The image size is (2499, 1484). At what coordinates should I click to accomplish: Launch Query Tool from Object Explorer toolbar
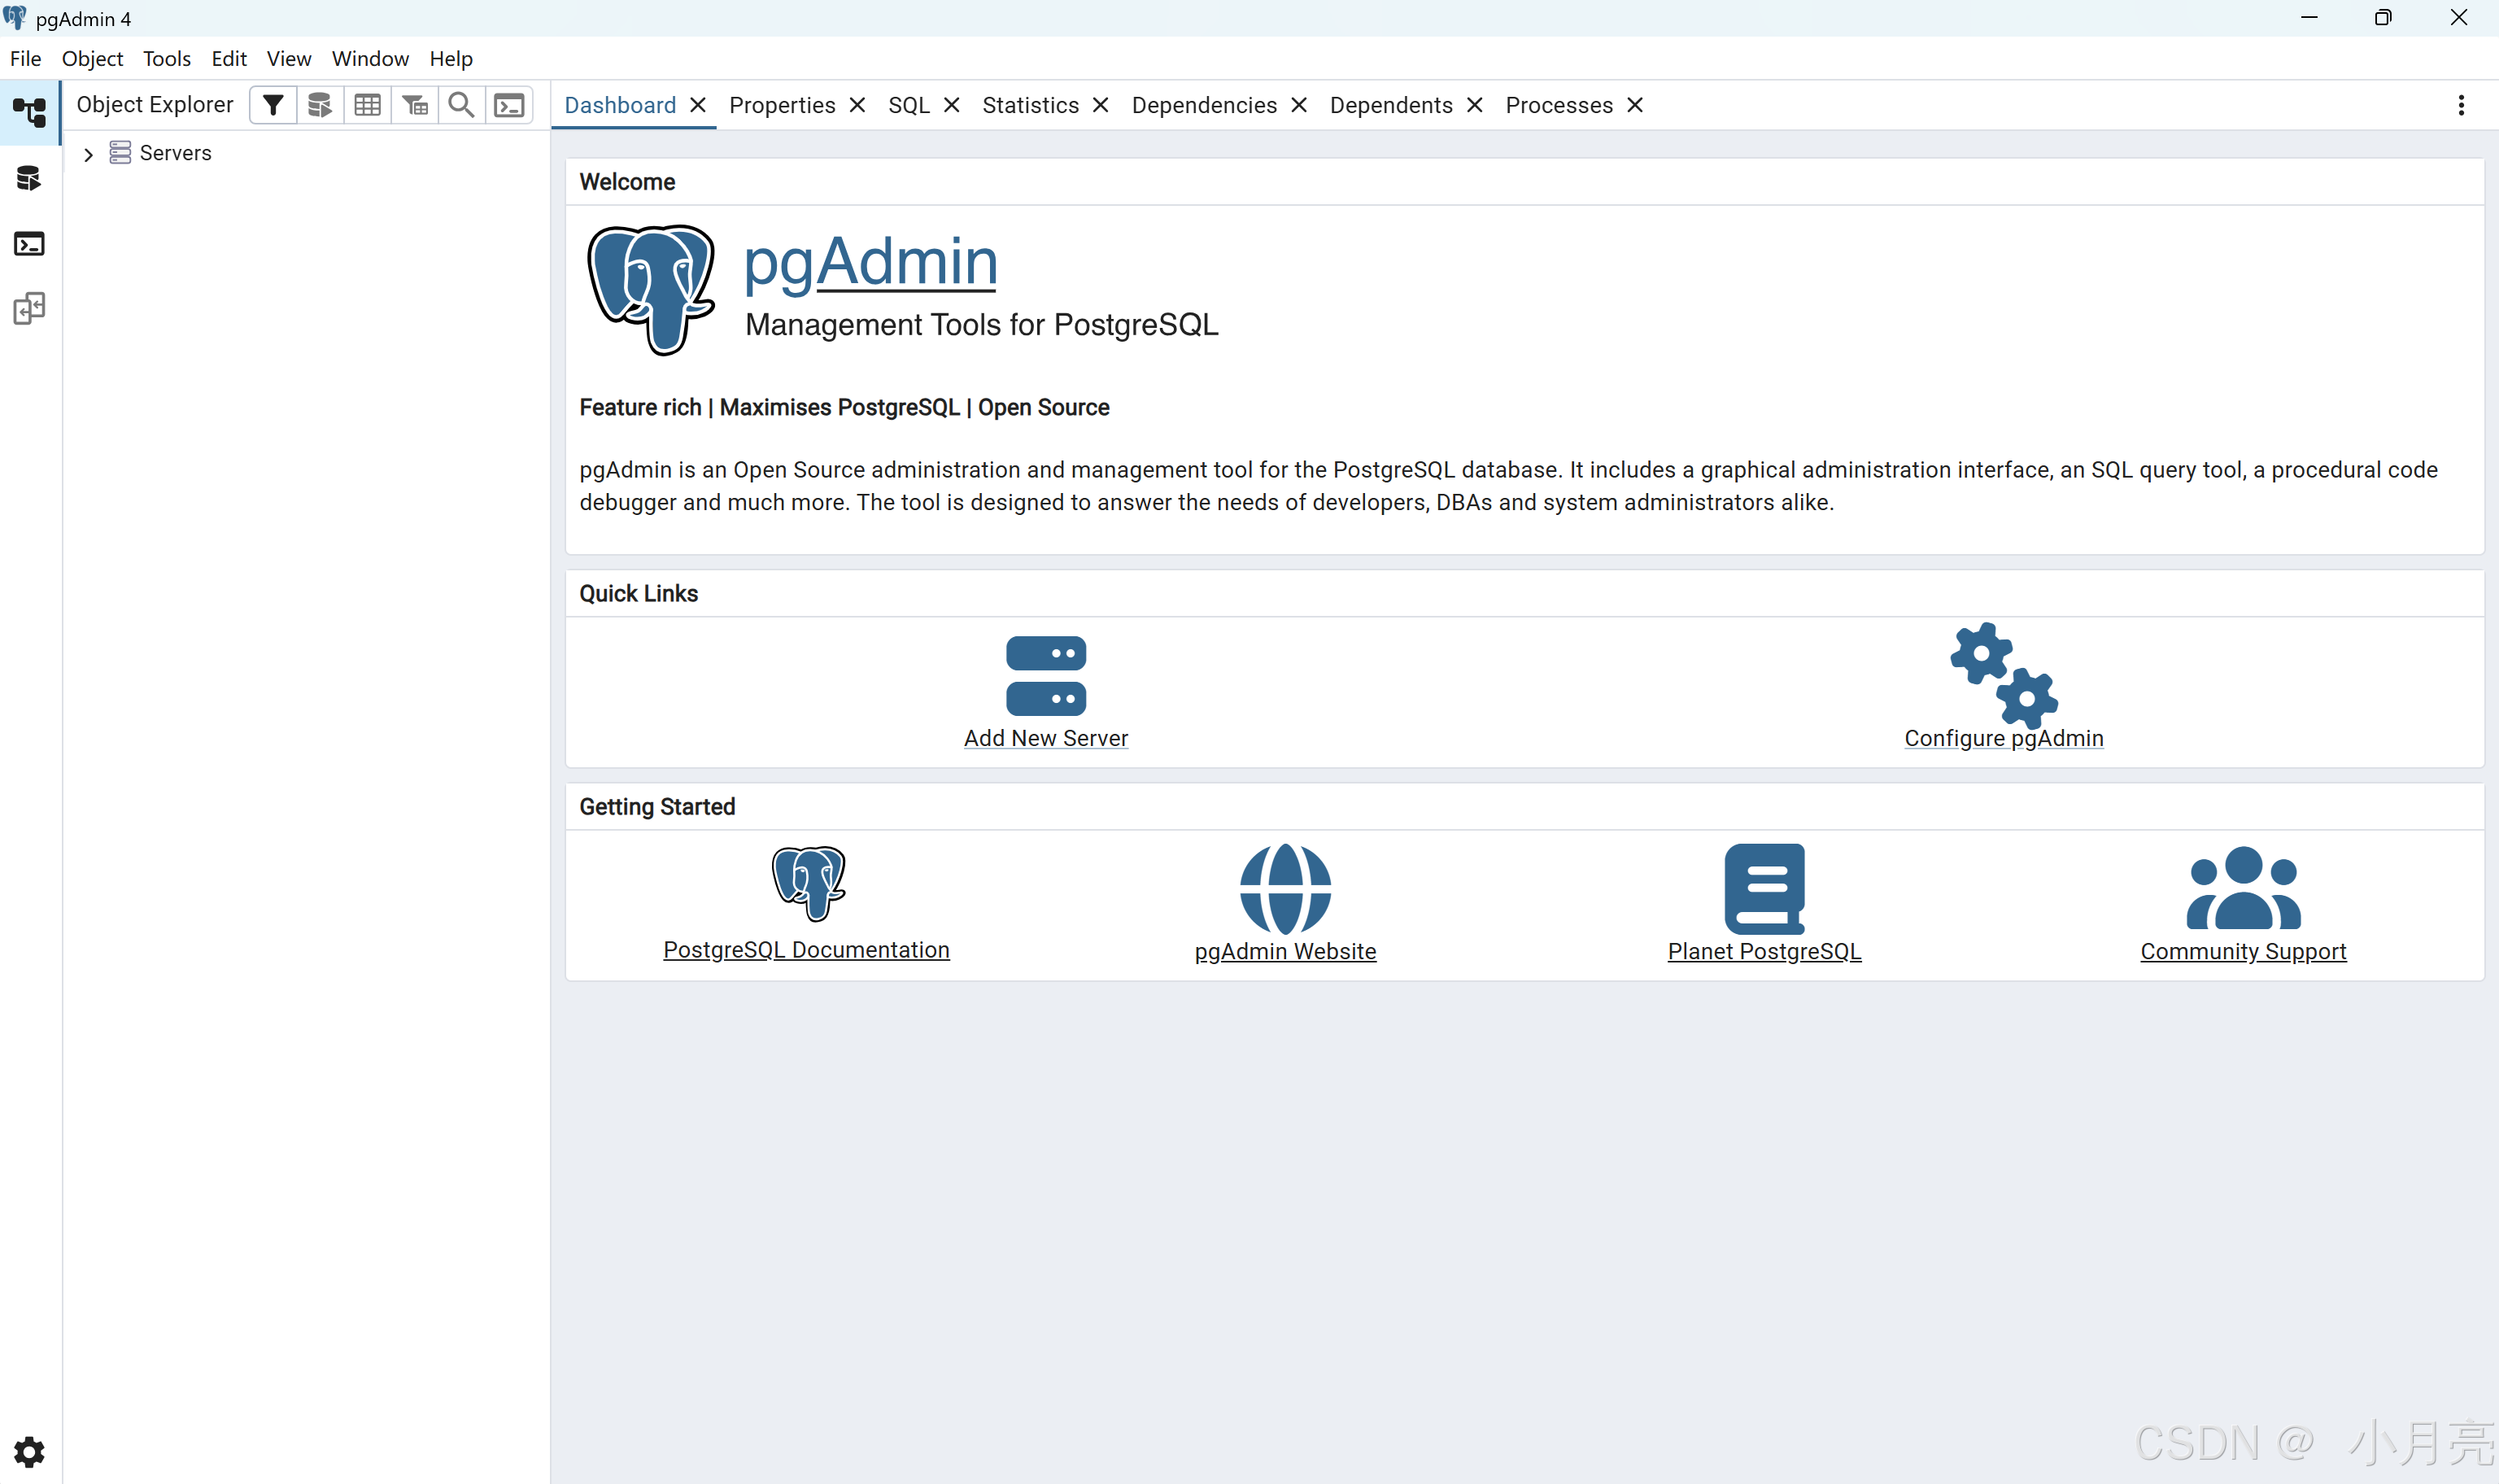[320, 105]
